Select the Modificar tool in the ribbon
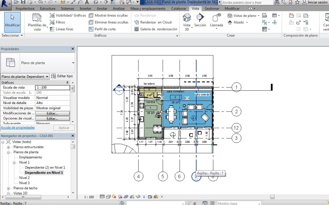 click(x=13, y=21)
